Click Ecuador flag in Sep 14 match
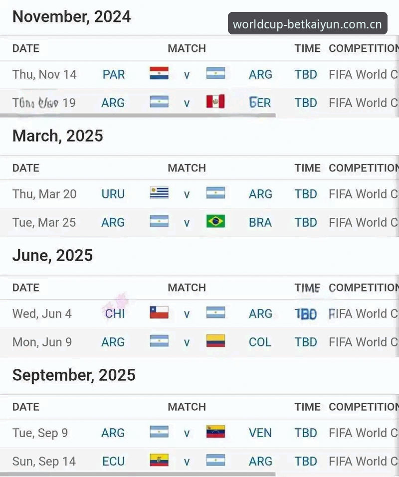Image resolution: width=399 pixels, height=477 pixels. coord(159,460)
